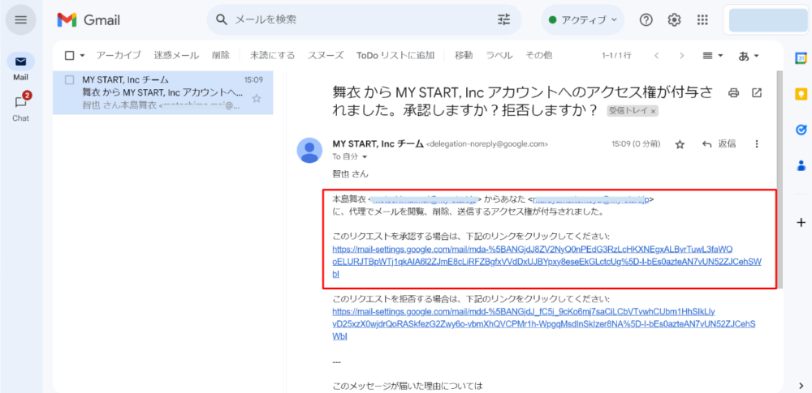Click 未読にする to mark unread
Viewport: 812px width, 393px height.
272,55
